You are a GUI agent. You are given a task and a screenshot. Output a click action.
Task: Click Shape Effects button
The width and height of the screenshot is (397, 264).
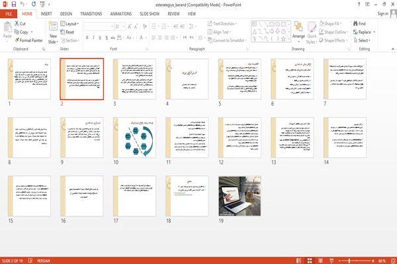[x=333, y=40]
